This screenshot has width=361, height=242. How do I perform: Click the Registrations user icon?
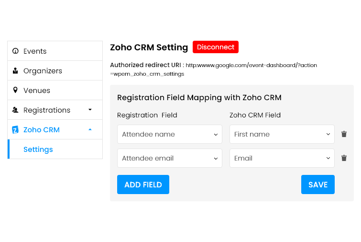[15, 110]
